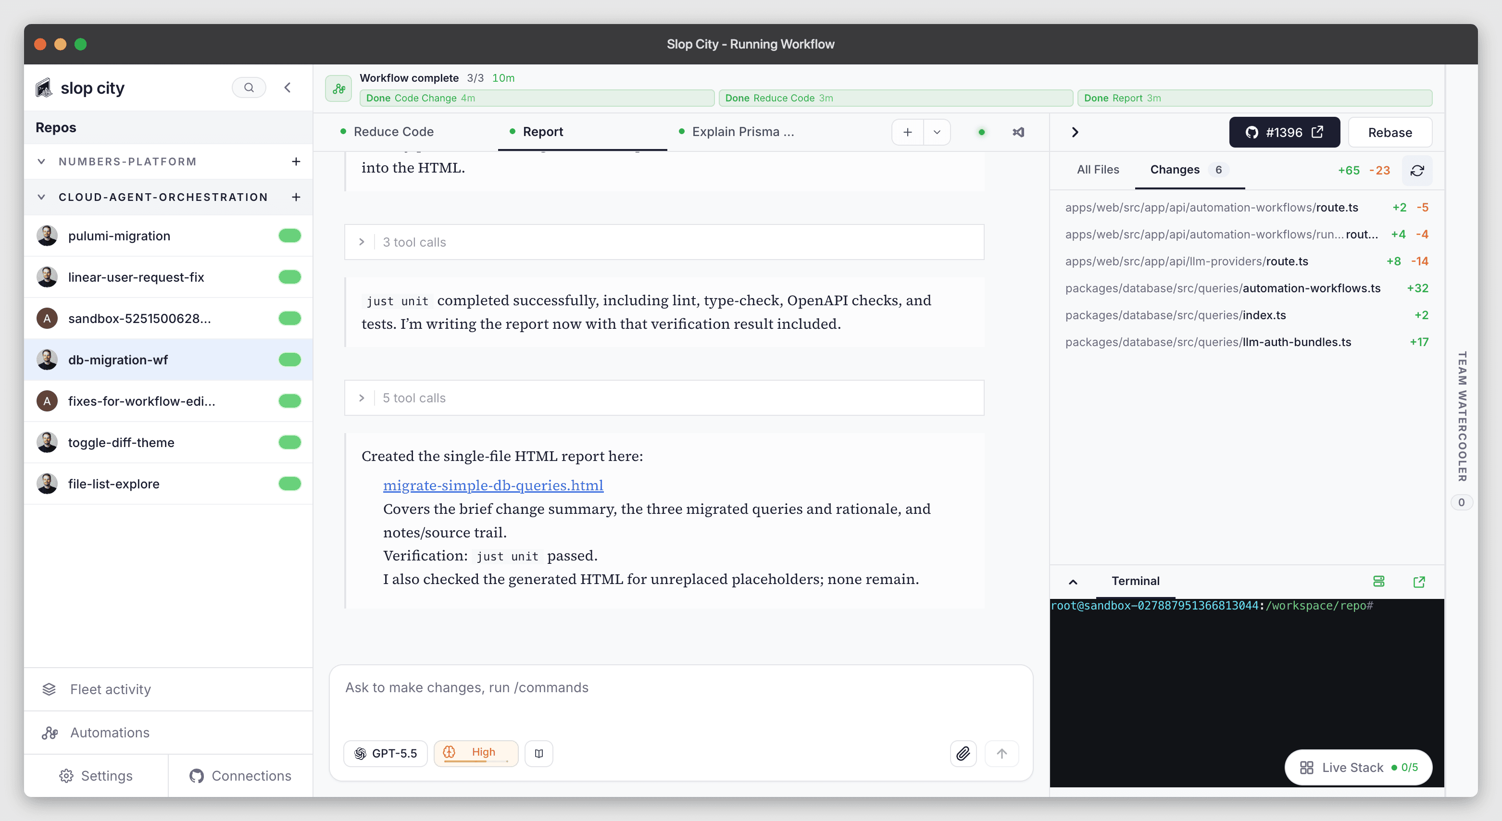Toggle the db-migration-wf status pill
The image size is (1502, 821).
(x=290, y=360)
